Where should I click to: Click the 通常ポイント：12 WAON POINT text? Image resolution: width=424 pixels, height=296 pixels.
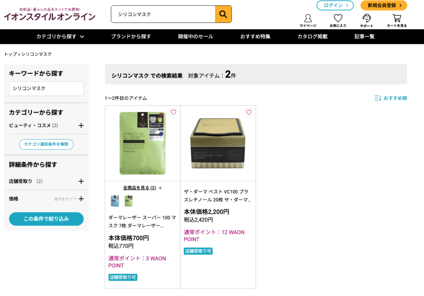click(214, 235)
